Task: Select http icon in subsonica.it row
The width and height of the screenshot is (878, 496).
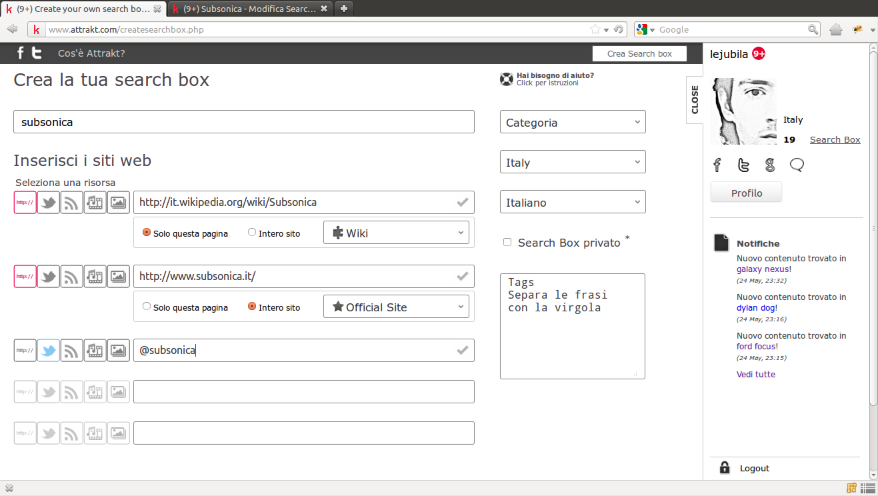Action: (x=25, y=276)
